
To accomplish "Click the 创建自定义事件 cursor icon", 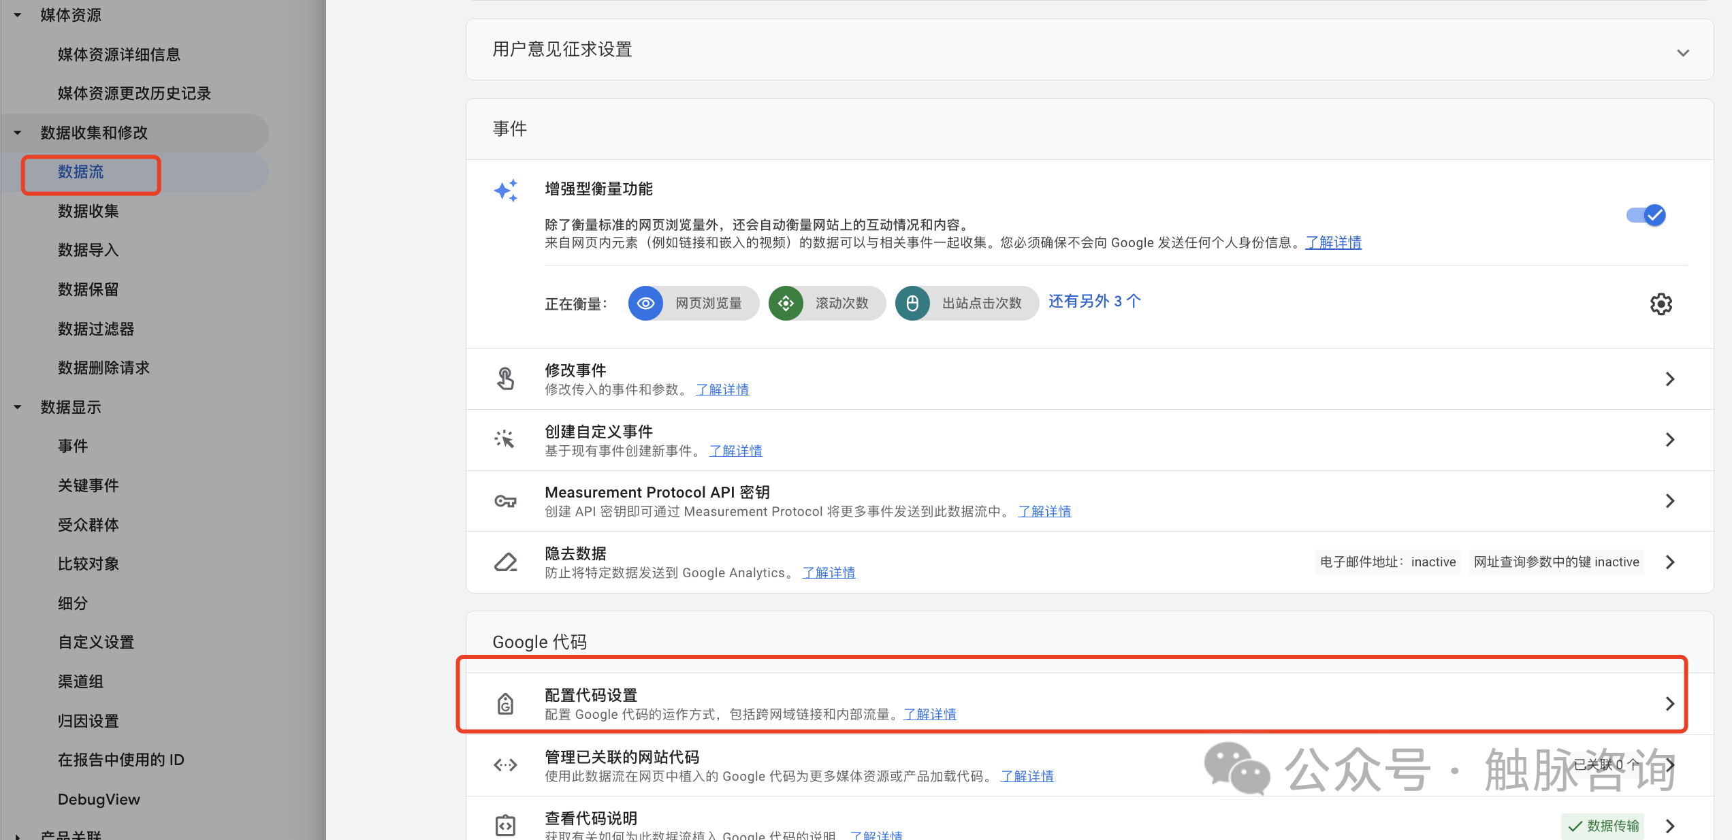I will pos(504,439).
